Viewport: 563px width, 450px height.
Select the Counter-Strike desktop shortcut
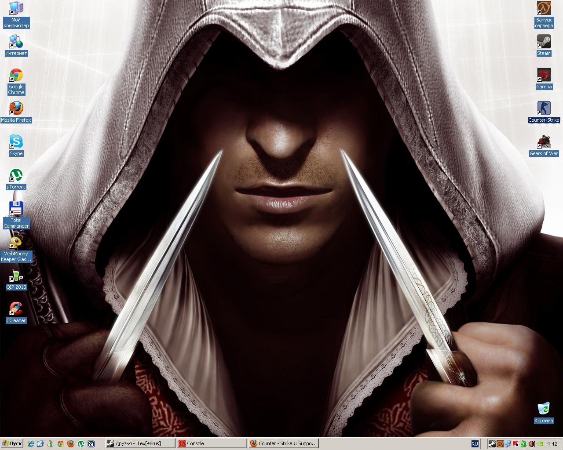coord(544,112)
